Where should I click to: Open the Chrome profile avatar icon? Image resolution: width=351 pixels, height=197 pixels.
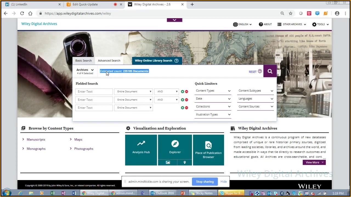tap(337, 13)
